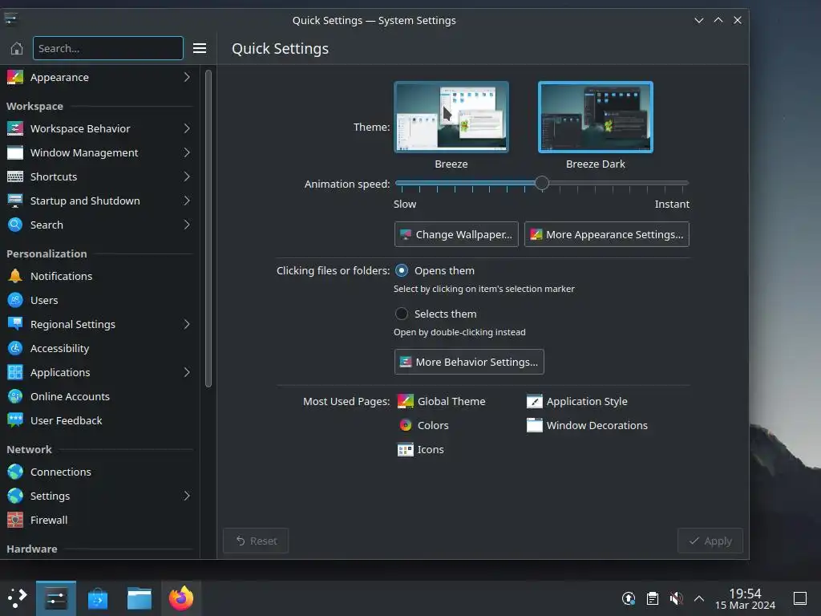The height and width of the screenshot is (616, 821).
Task: Click the Window Management icon
Action: [15, 152]
